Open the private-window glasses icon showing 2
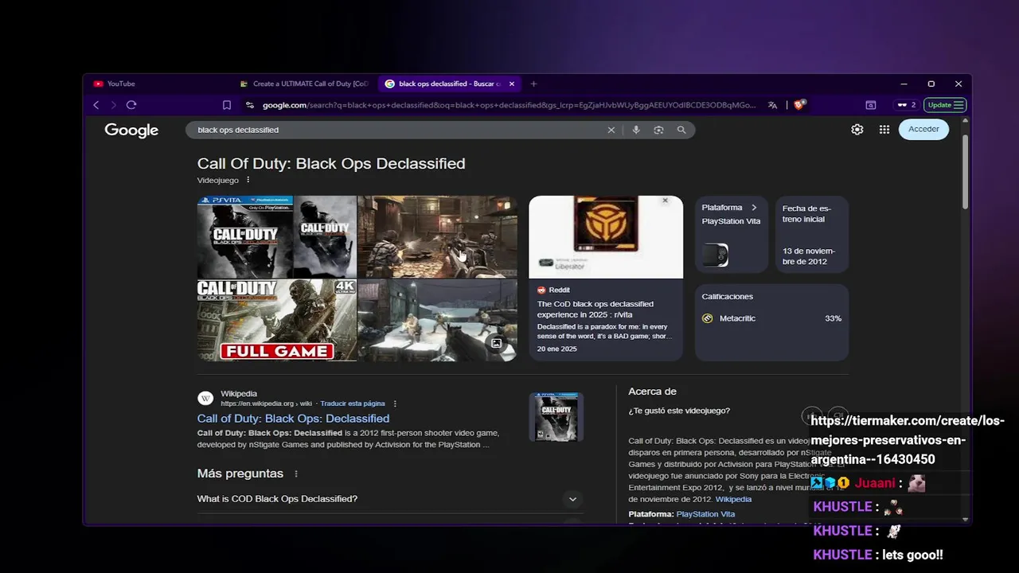1019x573 pixels. [x=906, y=105]
